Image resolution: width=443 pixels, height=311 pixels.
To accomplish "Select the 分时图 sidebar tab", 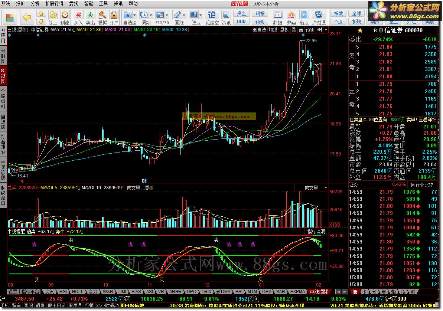I will point(3,56).
